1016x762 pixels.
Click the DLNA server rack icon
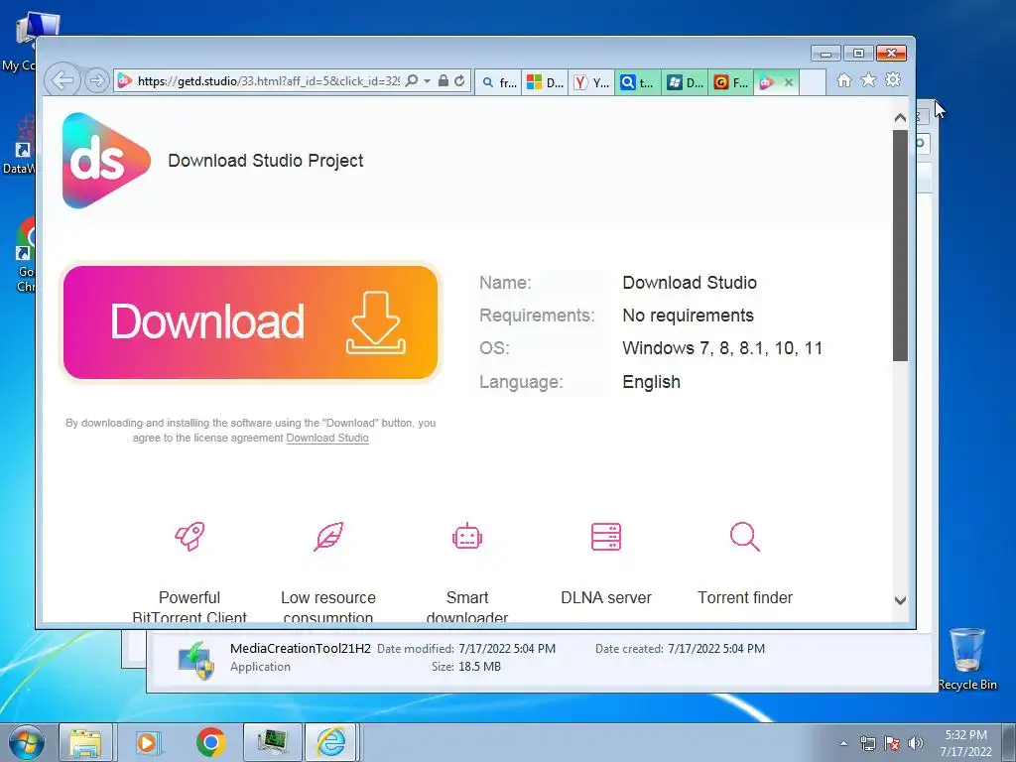click(x=606, y=537)
